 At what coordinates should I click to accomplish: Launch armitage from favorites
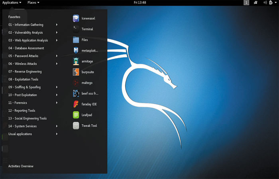point(76,61)
